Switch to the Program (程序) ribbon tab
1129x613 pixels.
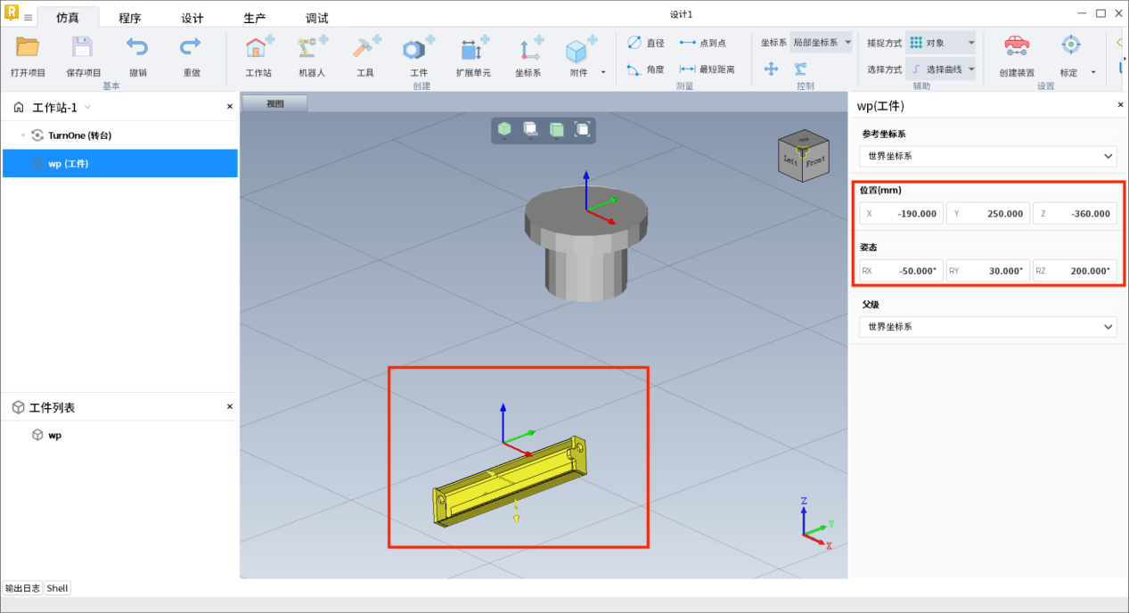[x=130, y=18]
